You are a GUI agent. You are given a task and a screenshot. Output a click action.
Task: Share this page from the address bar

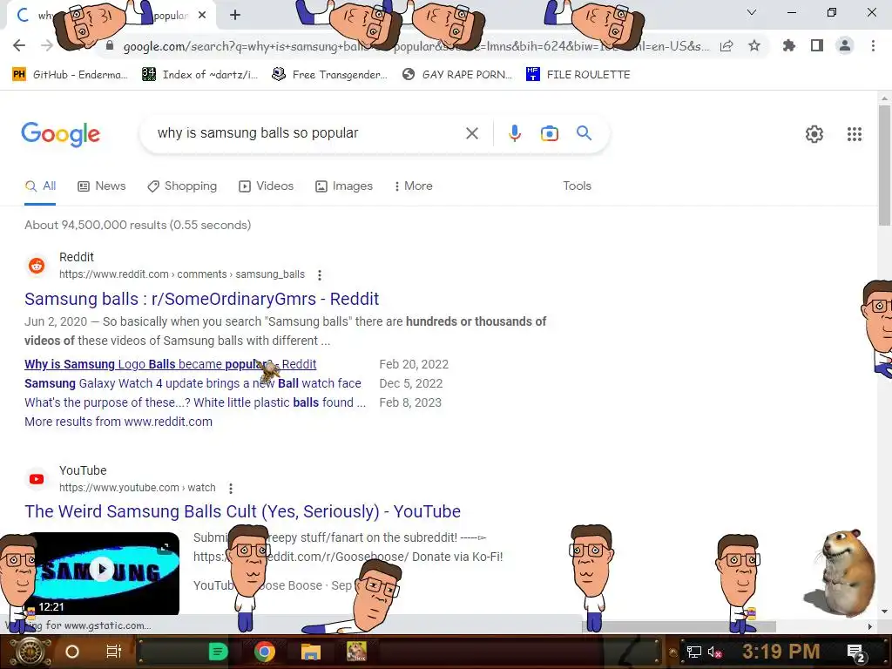726,46
